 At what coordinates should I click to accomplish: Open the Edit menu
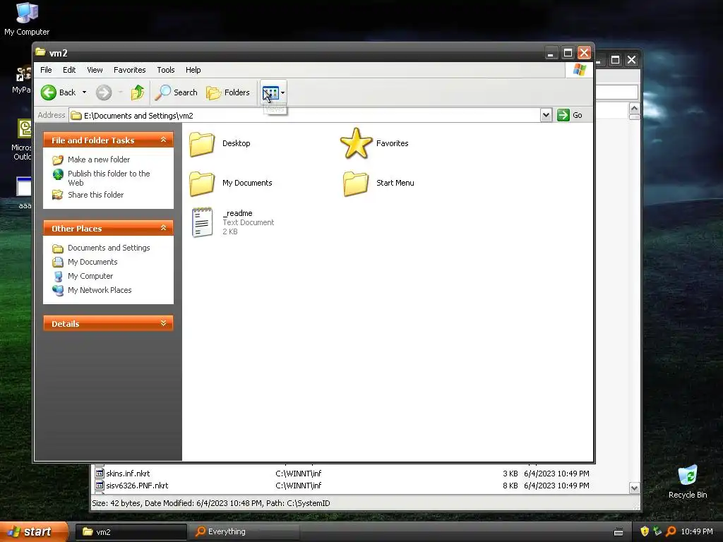[69, 70]
